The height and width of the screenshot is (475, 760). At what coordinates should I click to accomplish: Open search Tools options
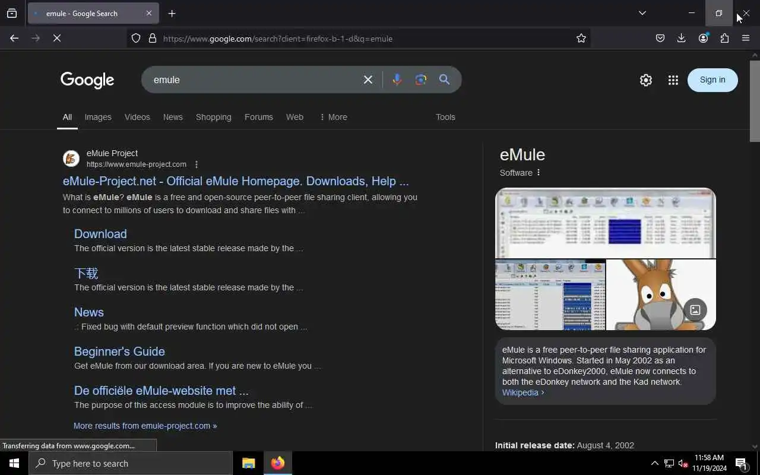(x=445, y=117)
